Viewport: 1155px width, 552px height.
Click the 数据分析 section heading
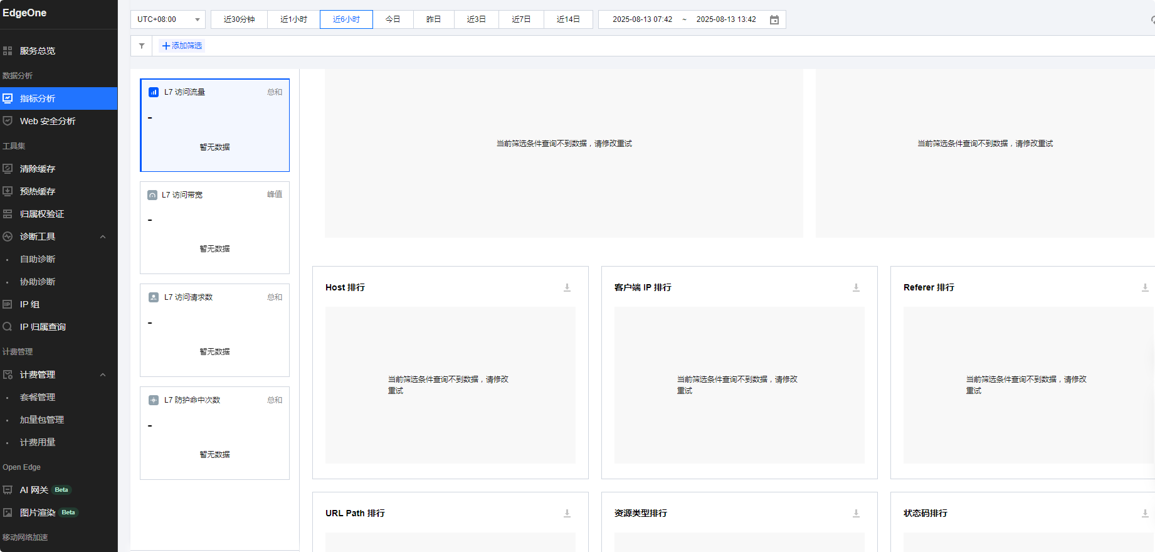(x=18, y=76)
